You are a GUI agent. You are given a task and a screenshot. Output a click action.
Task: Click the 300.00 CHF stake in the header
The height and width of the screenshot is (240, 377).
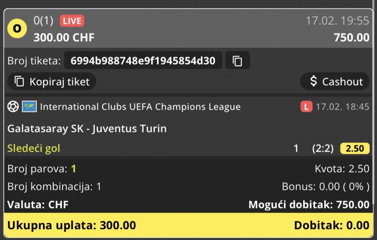(64, 38)
